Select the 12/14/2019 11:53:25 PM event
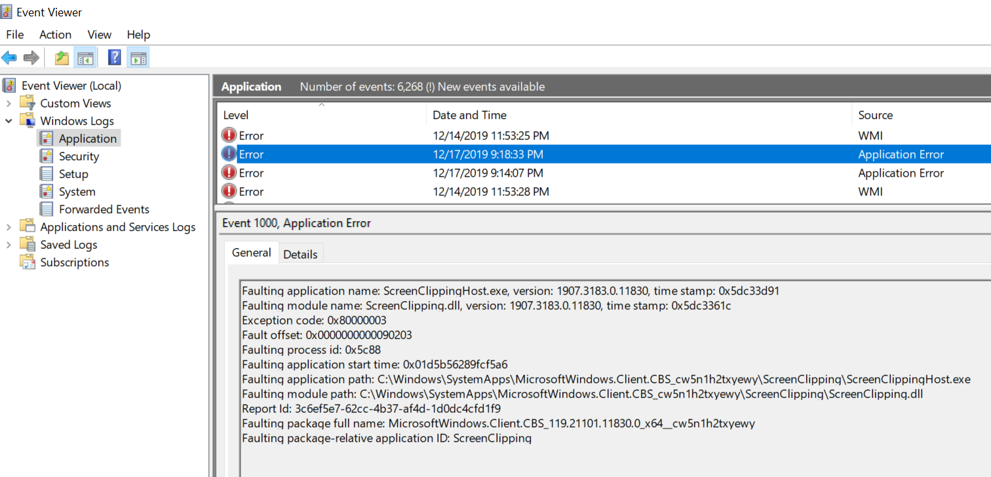The width and height of the screenshot is (991, 477). (603, 135)
